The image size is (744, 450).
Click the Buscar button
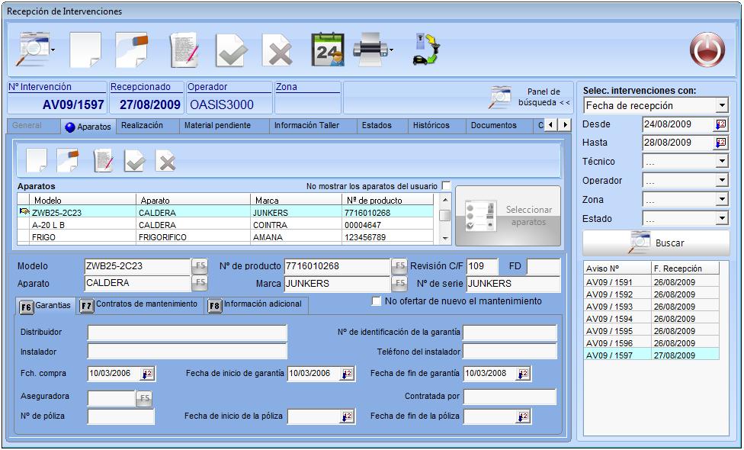click(656, 243)
